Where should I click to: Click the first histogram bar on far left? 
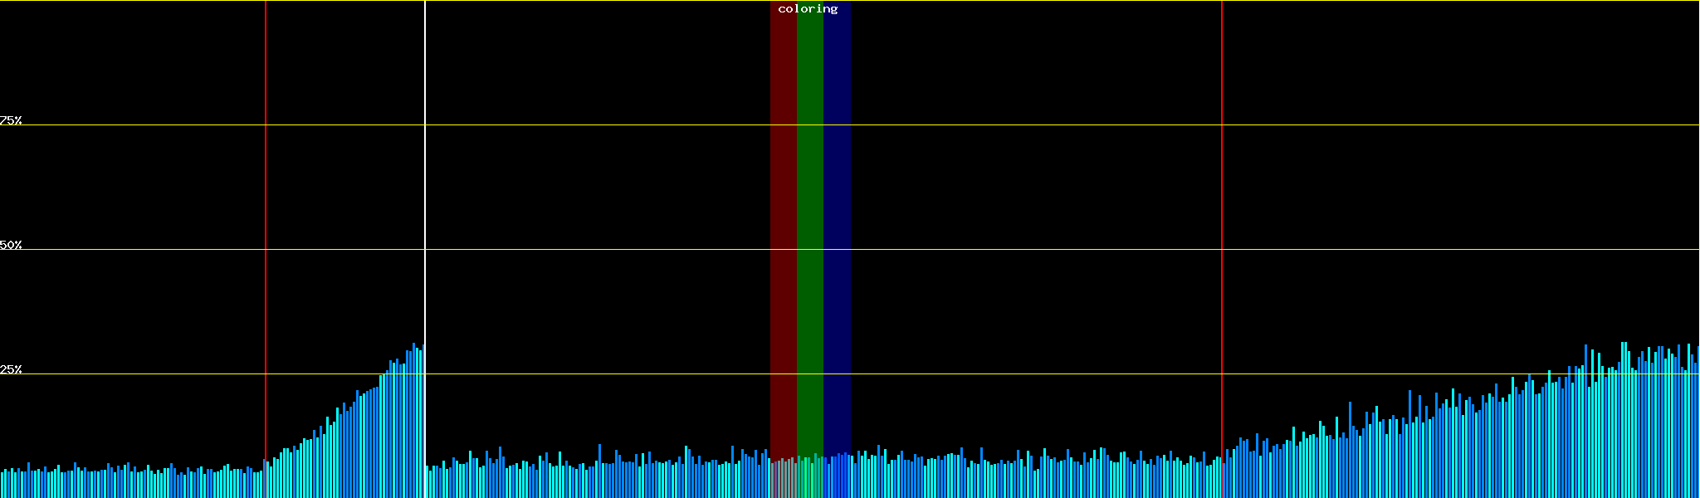(x=2, y=486)
